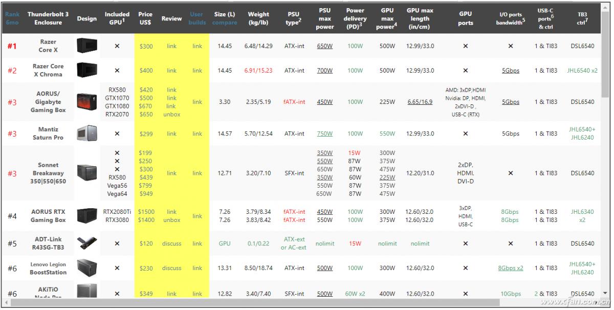
Task: Open the $300 price link for Razer Core X
Action: [x=146, y=46]
